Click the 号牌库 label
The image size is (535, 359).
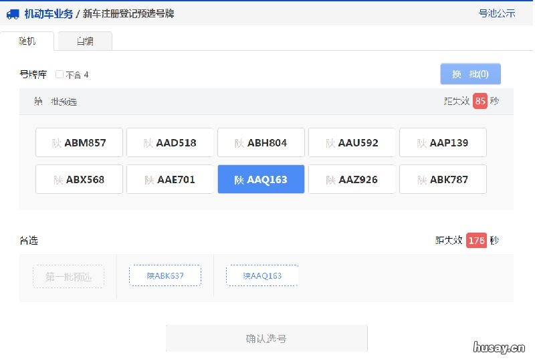(x=33, y=74)
